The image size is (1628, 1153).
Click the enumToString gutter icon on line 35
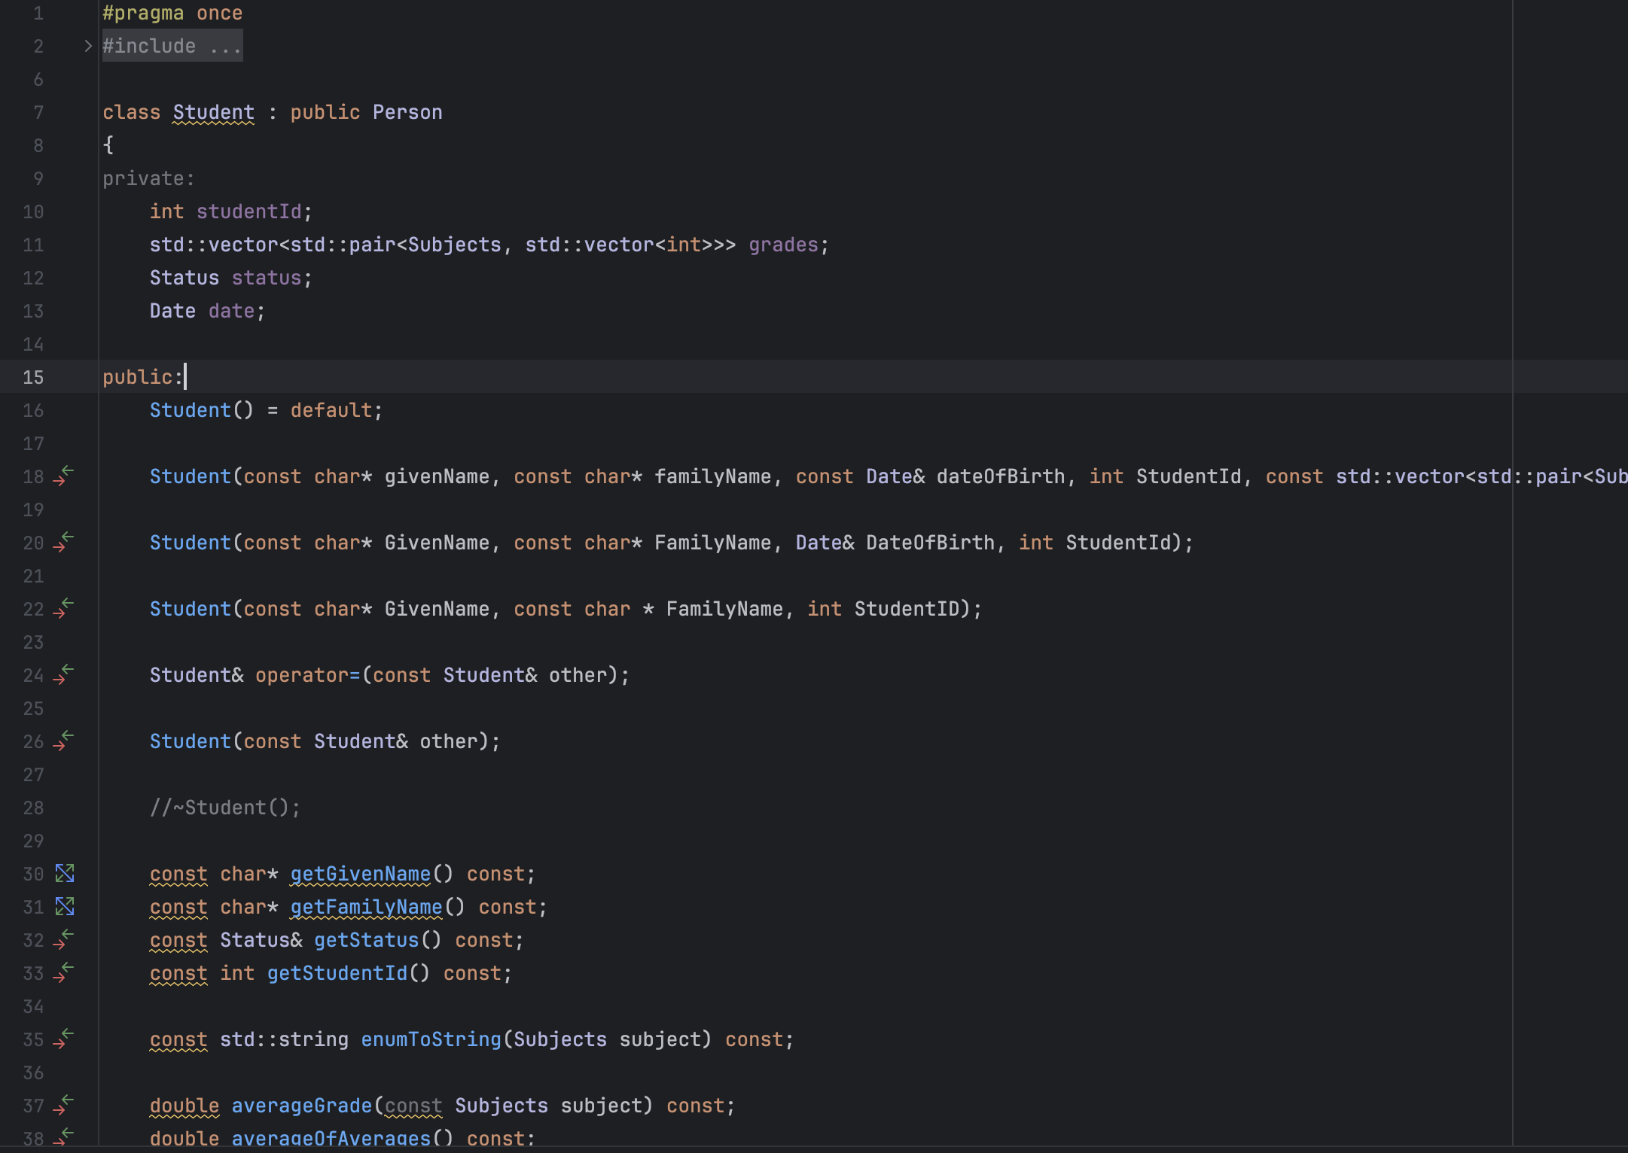(64, 1039)
